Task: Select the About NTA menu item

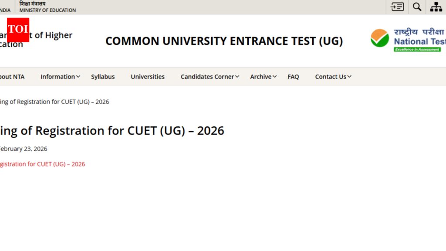Action: pos(12,76)
